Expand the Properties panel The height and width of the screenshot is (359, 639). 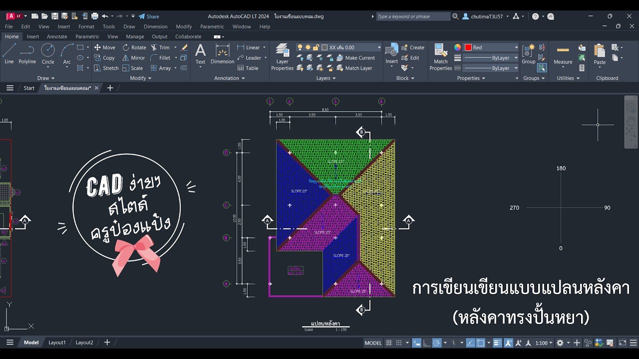pos(471,78)
